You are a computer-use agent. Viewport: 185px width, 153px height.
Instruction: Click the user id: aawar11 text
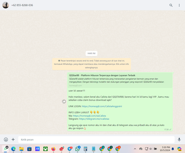click(x=77, y=91)
